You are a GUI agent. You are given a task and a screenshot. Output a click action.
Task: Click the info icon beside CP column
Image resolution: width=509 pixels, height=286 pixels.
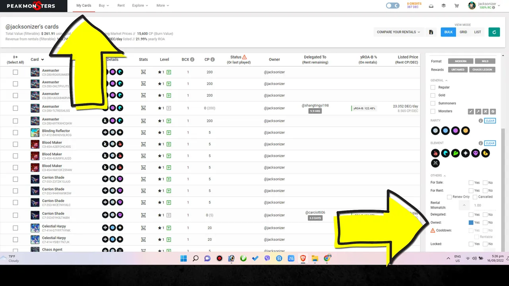point(213,60)
